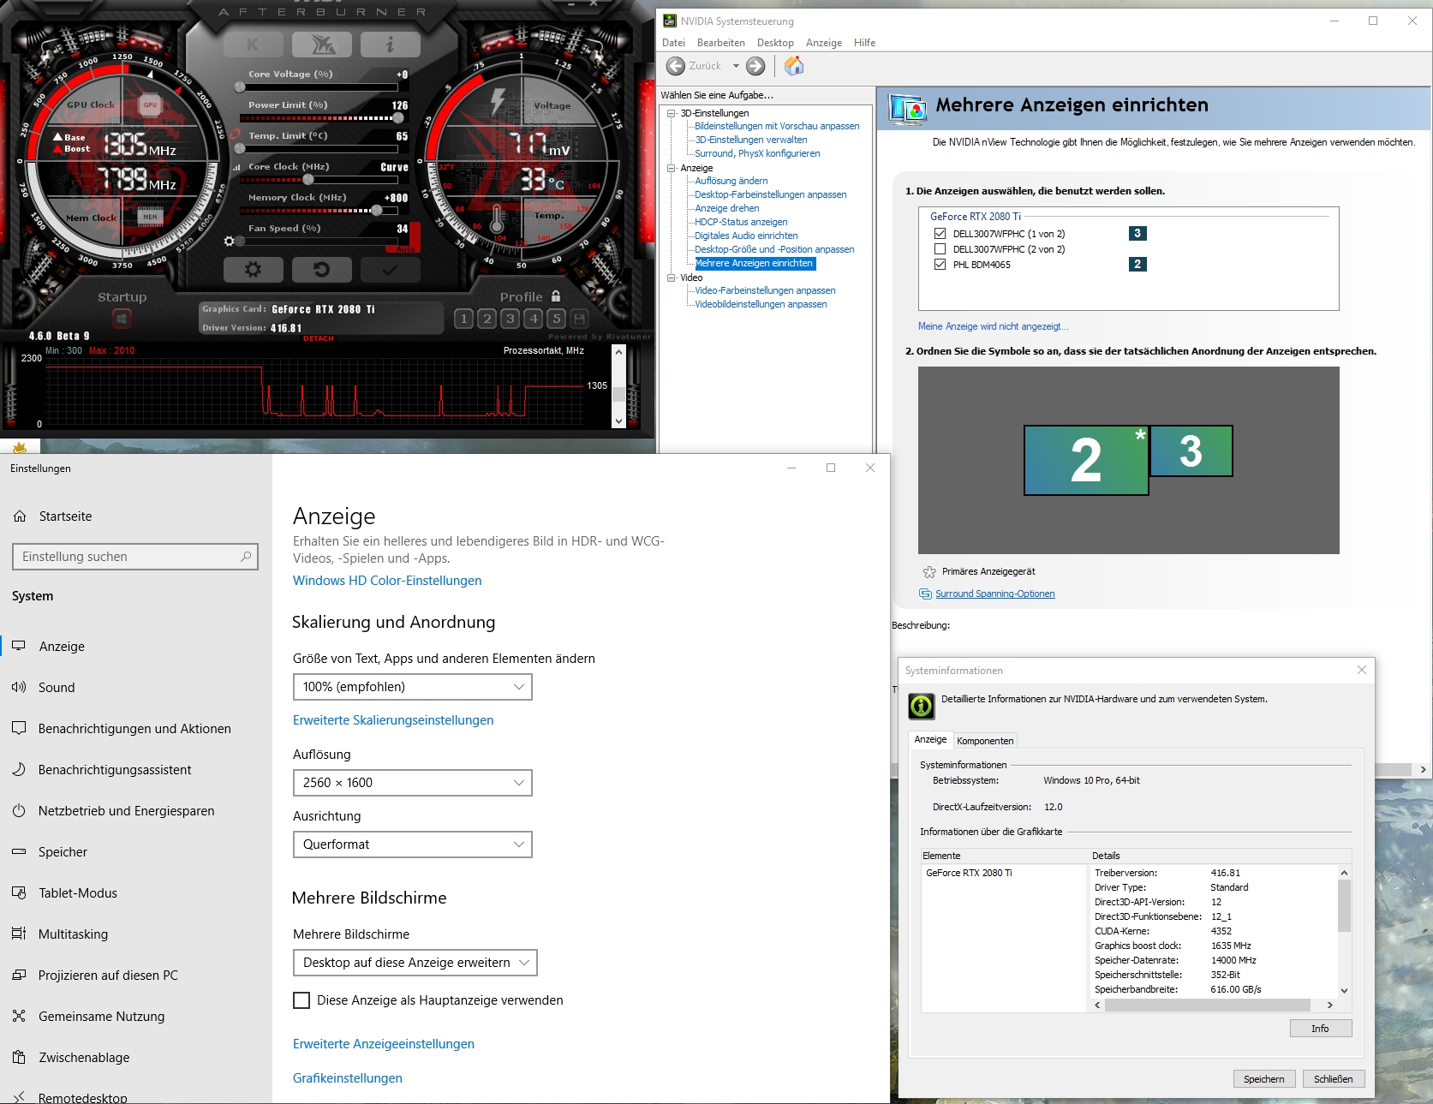This screenshot has height=1104, width=1433.
Task: Apply Afterburner settings with the checkmark button
Action: click(390, 270)
